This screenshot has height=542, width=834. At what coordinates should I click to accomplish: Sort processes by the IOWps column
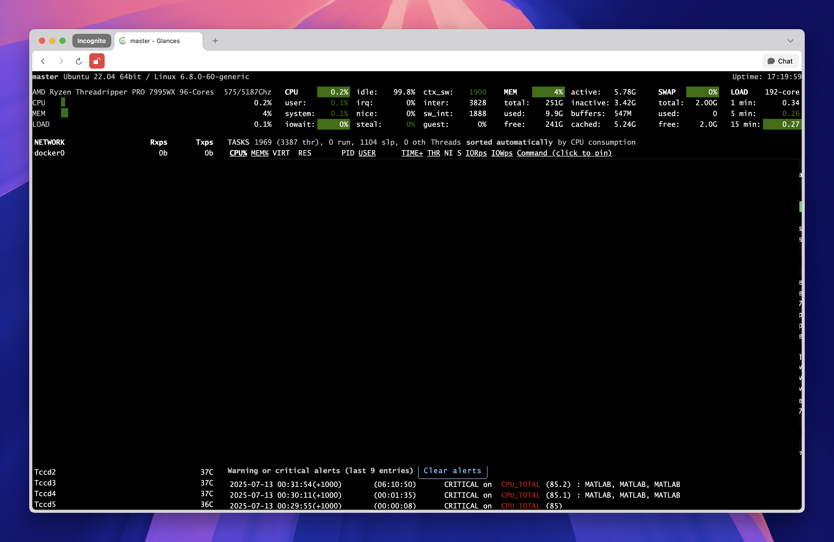pyautogui.click(x=501, y=153)
